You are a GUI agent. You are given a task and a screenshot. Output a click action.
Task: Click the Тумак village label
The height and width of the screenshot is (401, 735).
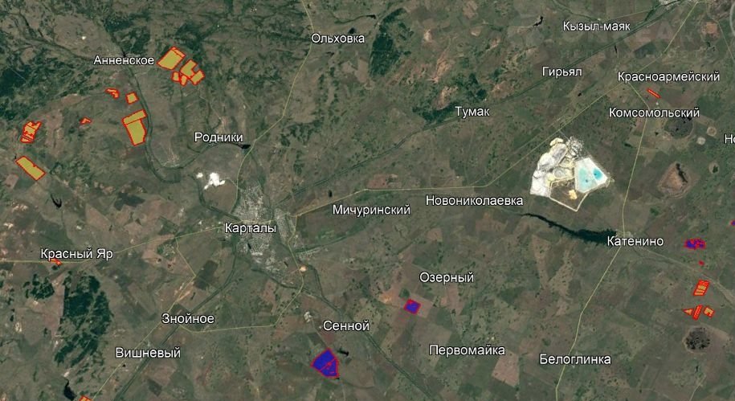click(x=472, y=112)
